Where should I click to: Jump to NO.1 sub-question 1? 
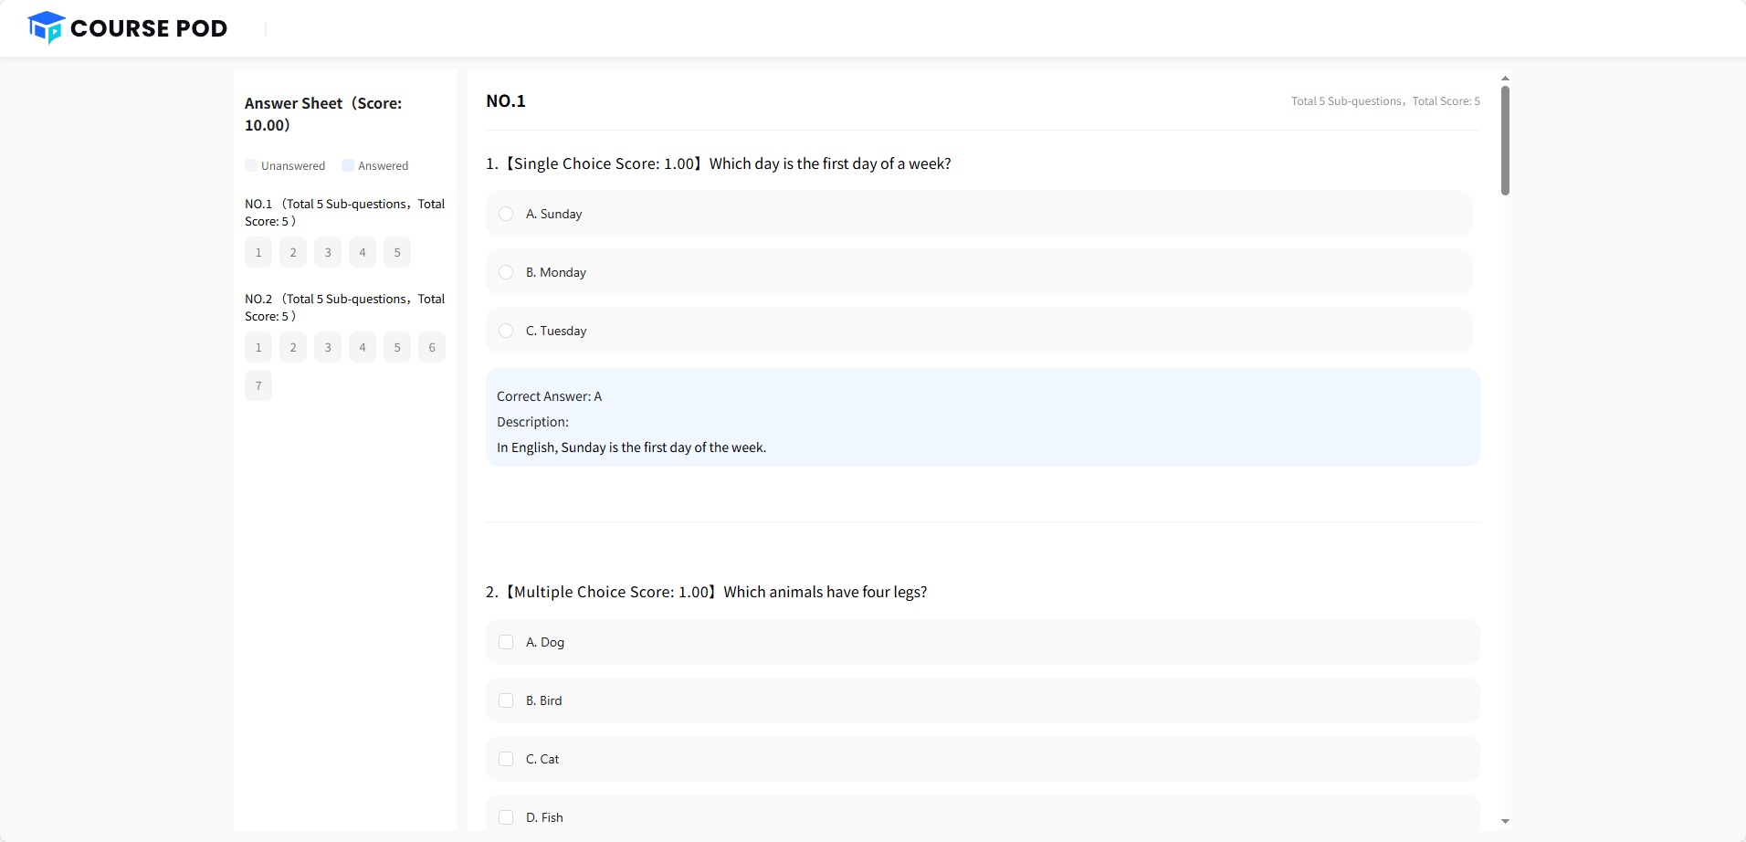[258, 252]
